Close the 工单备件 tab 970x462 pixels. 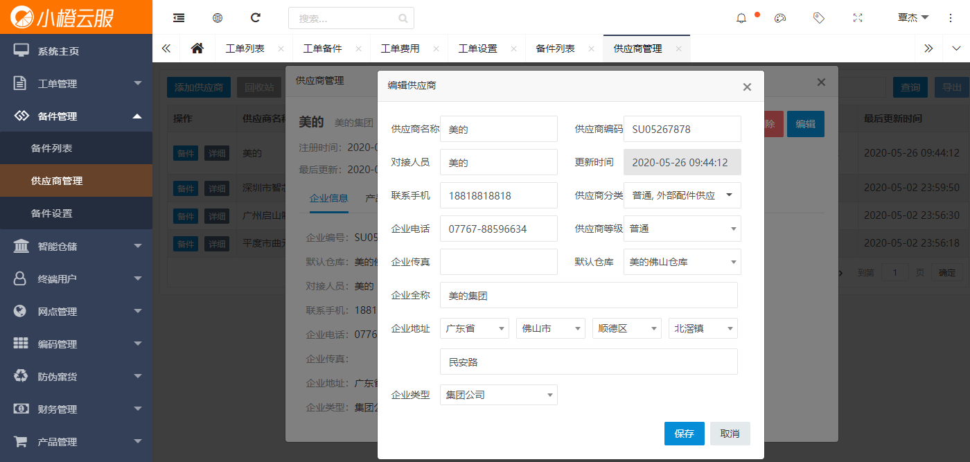(x=358, y=48)
